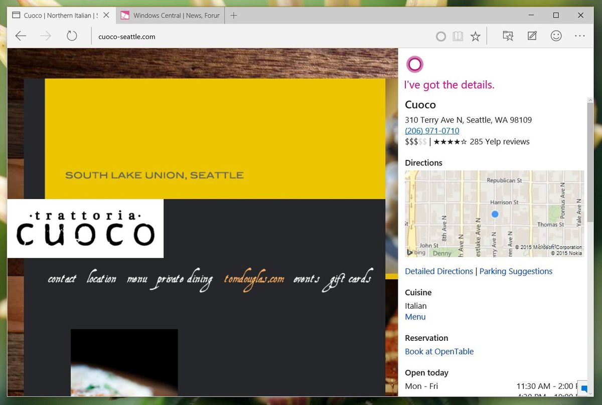Screen dimensions: 602x405
Task: Click the address bar showing cuoco-seattle.com
Action: pyautogui.click(x=126, y=36)
